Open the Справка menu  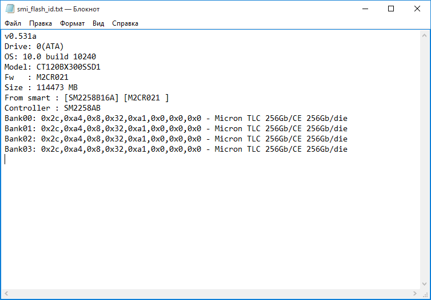[125, 23]
